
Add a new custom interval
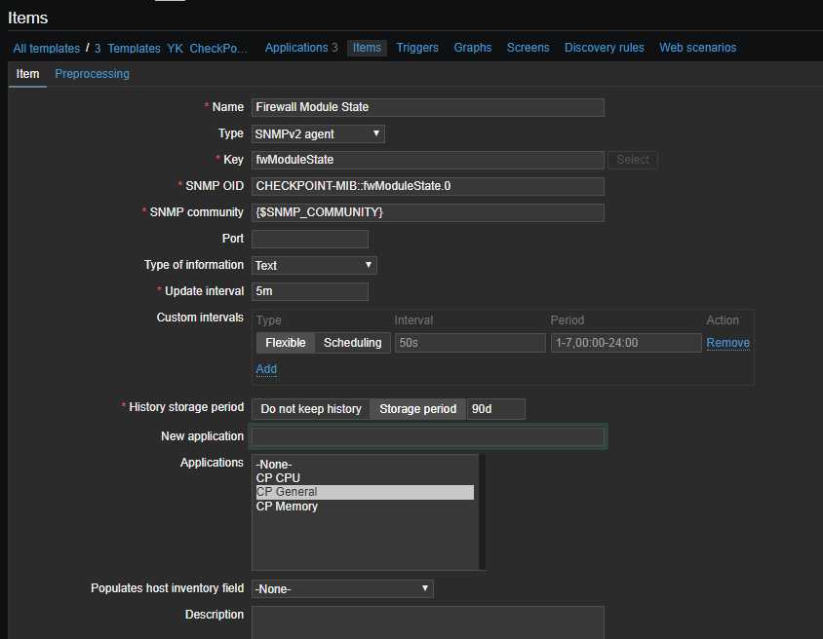coord(266,369)
